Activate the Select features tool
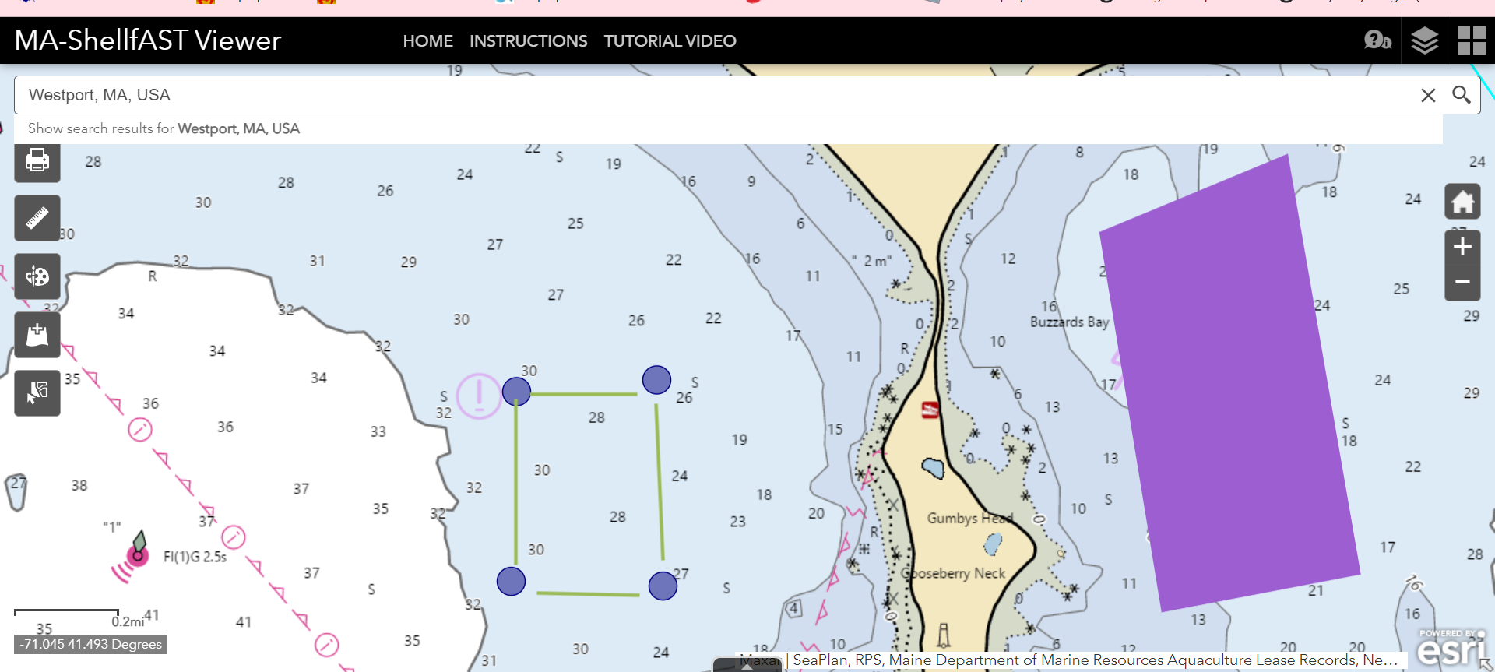 pos(37,392)
